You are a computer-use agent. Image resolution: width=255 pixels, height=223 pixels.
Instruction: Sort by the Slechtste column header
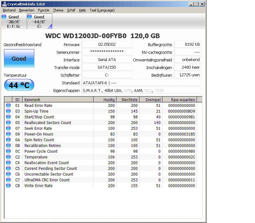pos(128,100)
